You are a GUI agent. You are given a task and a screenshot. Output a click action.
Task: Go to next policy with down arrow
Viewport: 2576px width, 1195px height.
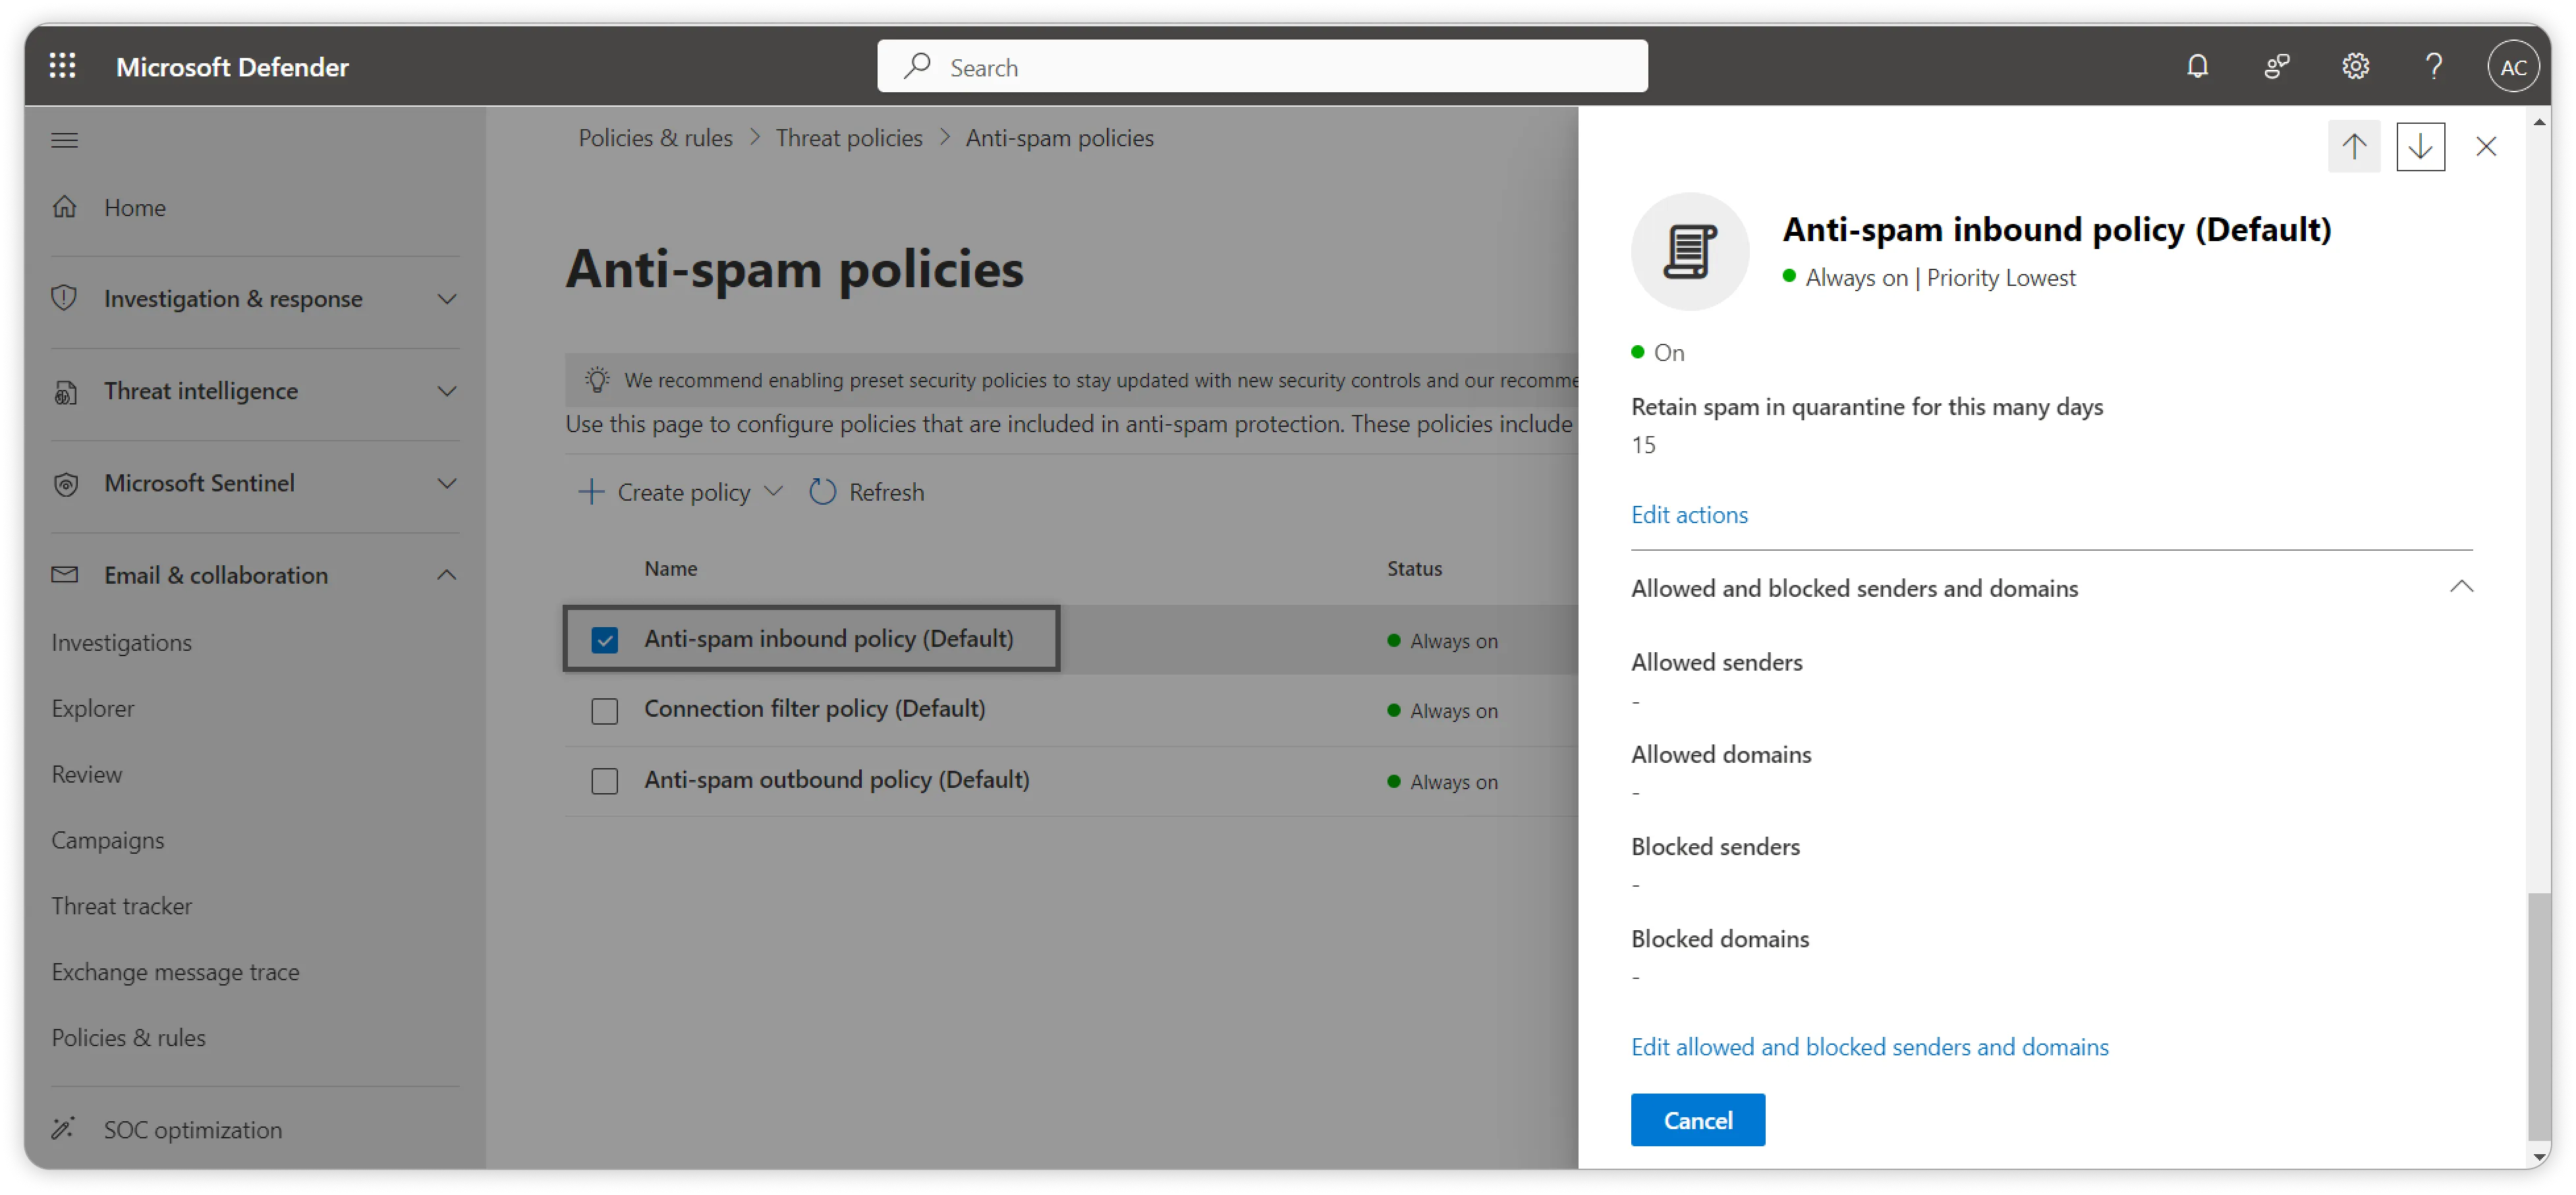[2420, 147]
